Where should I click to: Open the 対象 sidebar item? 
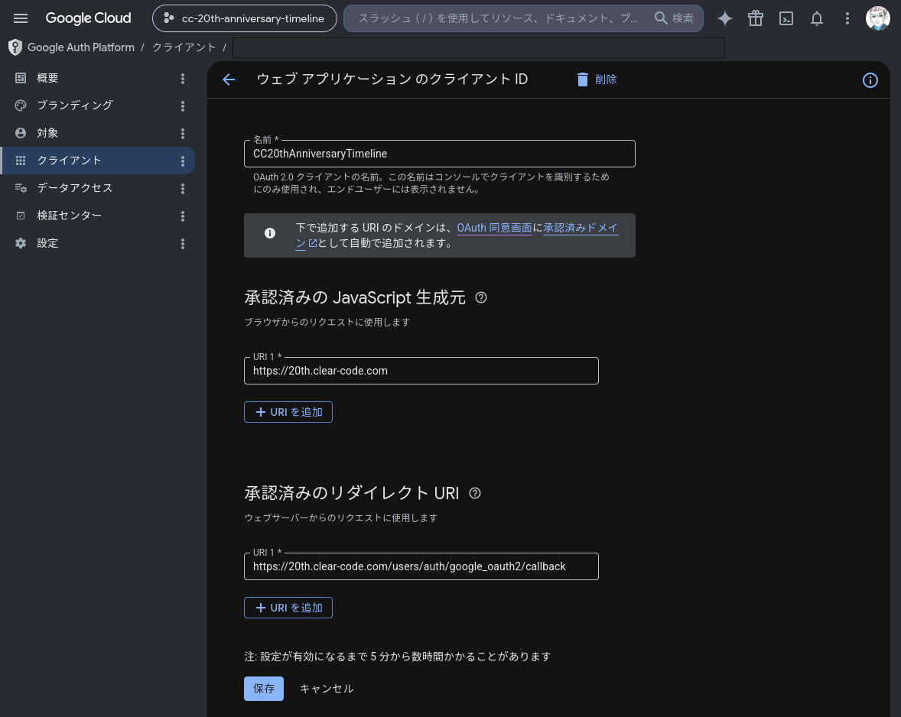98,133
